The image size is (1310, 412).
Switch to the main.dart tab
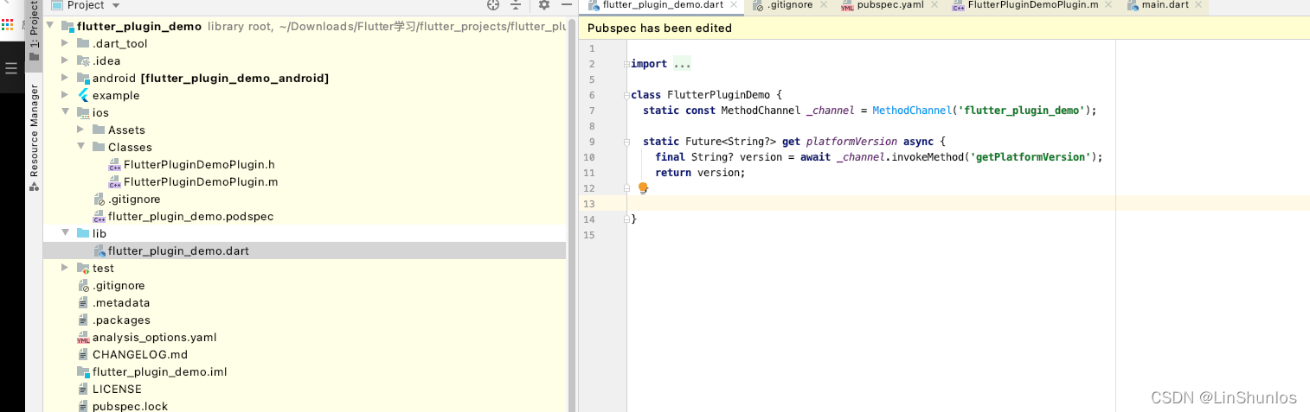(x=1165, y=5)
